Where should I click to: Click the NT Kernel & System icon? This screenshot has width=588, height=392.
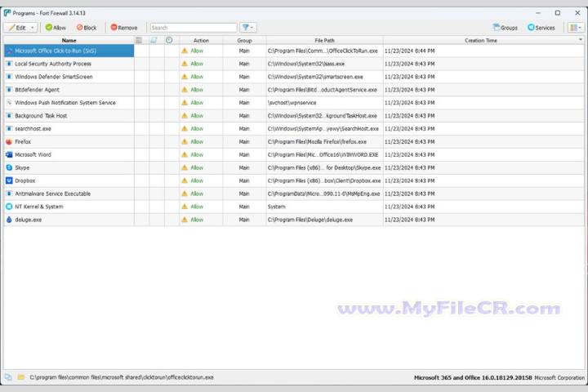[9, 207]
